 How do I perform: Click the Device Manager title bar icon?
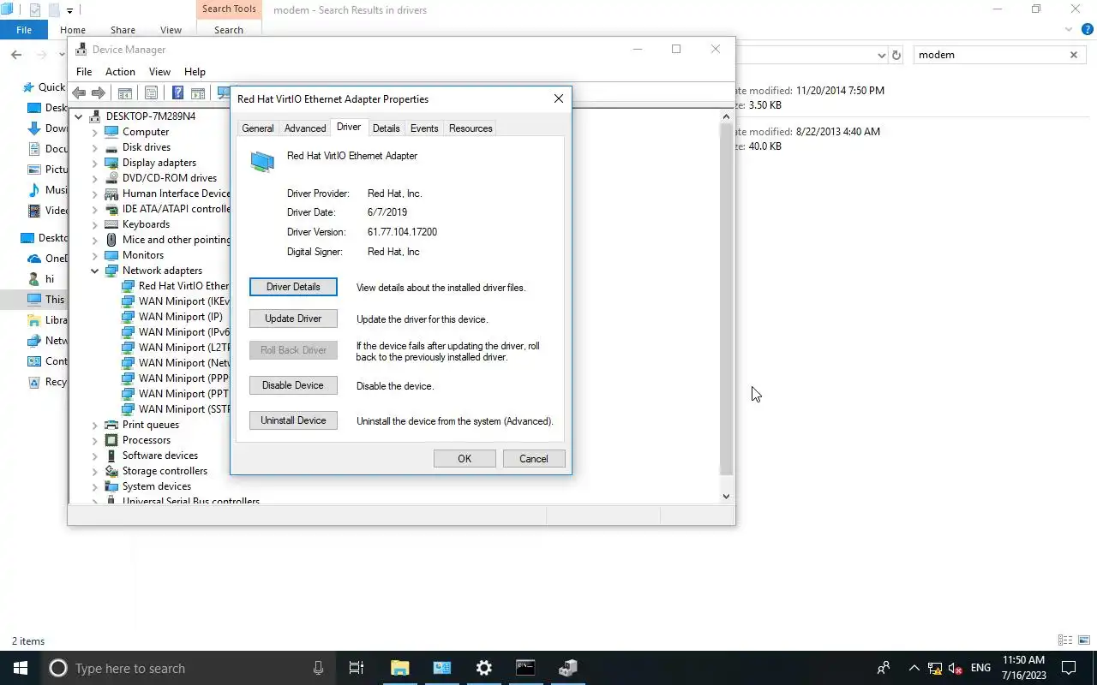82,50
